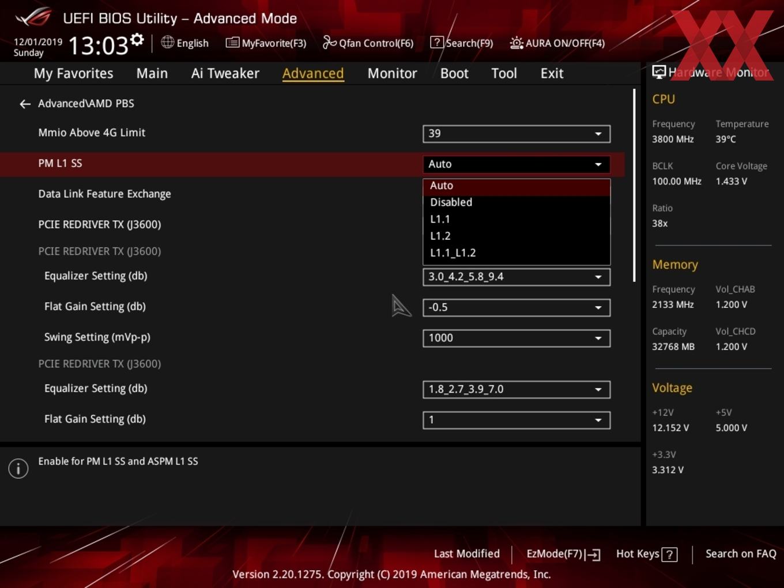The width and height of the screenshot is (784, 588).
Task: Click Last Modified button
Action: pos(467,553)
